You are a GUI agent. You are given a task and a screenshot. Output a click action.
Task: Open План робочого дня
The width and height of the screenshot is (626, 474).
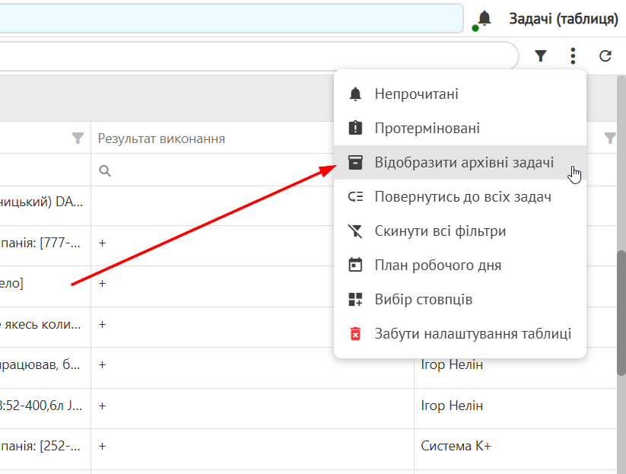point(460,266)
